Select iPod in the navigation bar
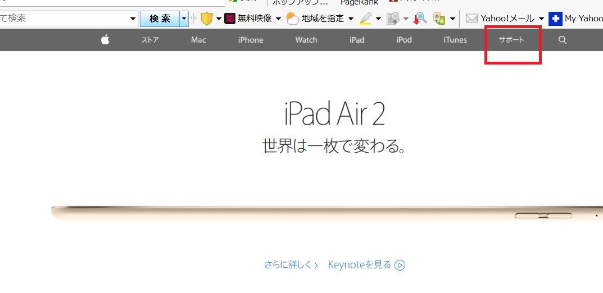This screenshot has width=603, height=293. click(x=404, y=39)
